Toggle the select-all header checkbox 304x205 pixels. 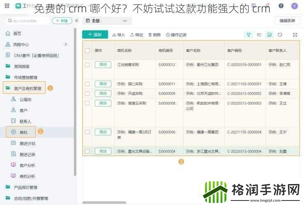(x=87, y=50)
